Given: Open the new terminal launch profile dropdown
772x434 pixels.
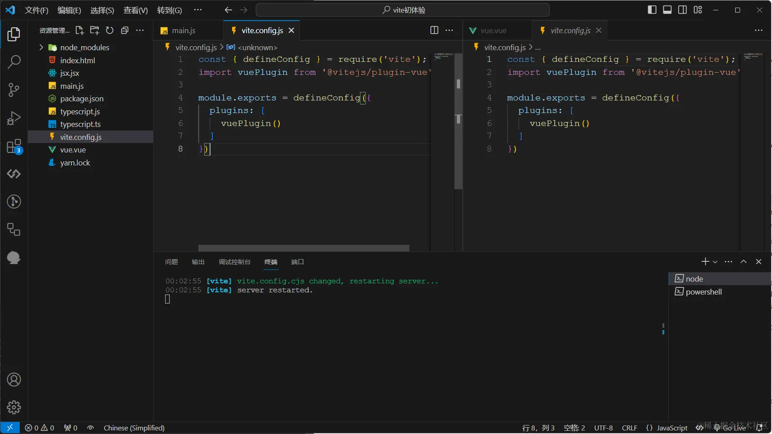Looking at the screenshot, I should (715, 262).
